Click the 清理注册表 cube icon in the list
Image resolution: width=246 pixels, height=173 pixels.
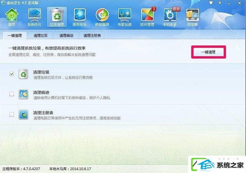point(23,114)
